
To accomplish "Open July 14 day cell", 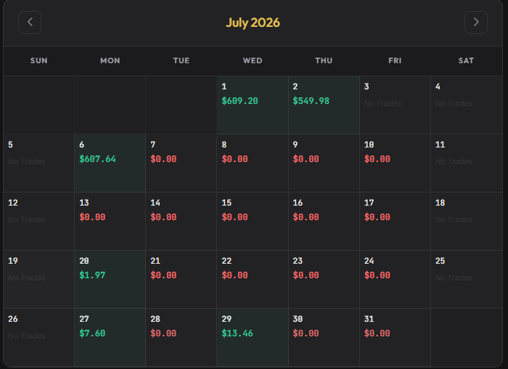I will pos(181,221).
